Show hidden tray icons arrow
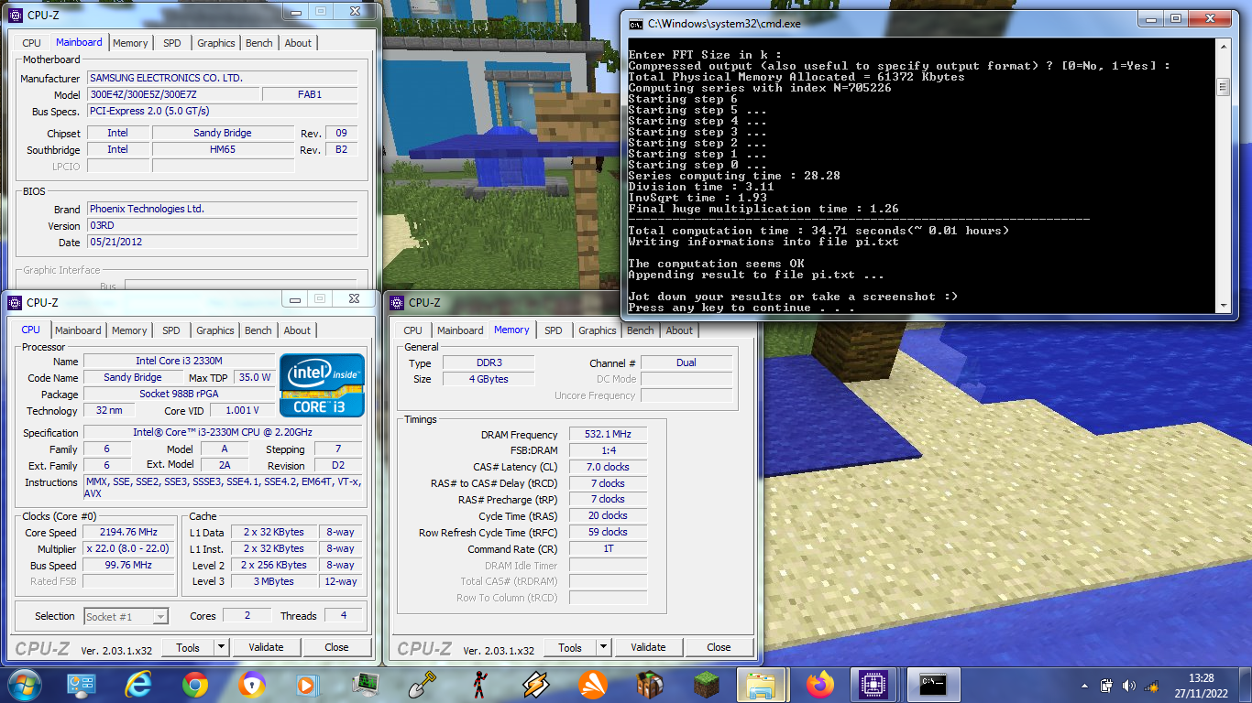 [x=1084, y=686]
